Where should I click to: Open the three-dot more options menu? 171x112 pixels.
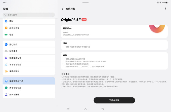pos(165,9)
